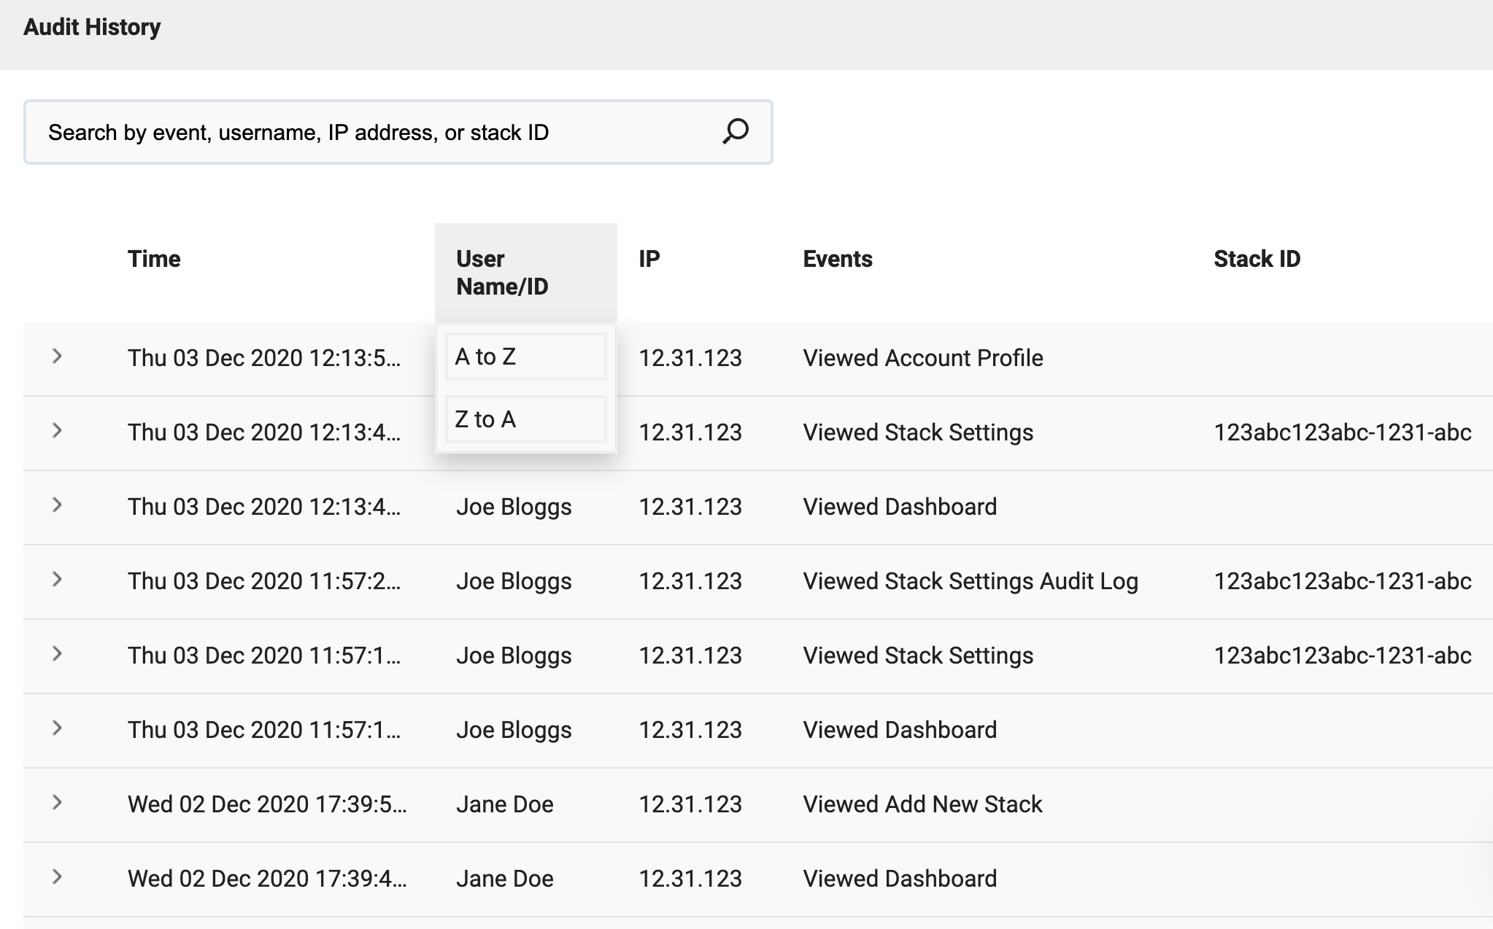Expand the 11:57:1 Viewed Stack Settings row
The height and width of the screenshot is (929, 1493).
pos(57,654)
